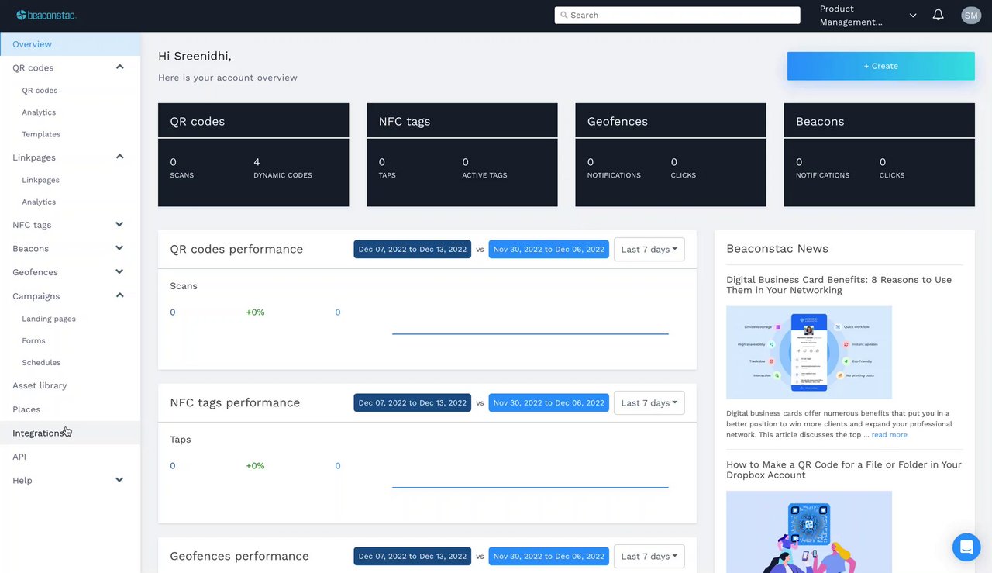Click the NFC tags summary card header

462,121
